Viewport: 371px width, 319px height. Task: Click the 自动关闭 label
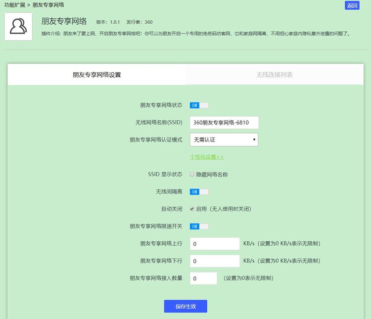click(x=172, y=209)
